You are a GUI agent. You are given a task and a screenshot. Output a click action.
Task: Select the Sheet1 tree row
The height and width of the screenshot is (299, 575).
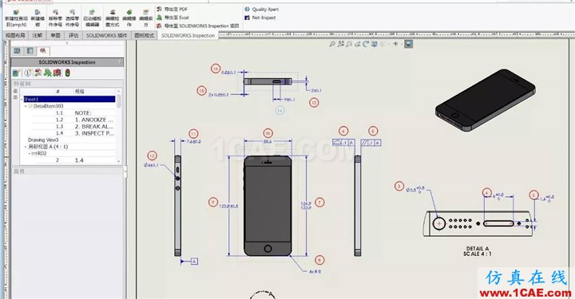[x=69, y=99]
